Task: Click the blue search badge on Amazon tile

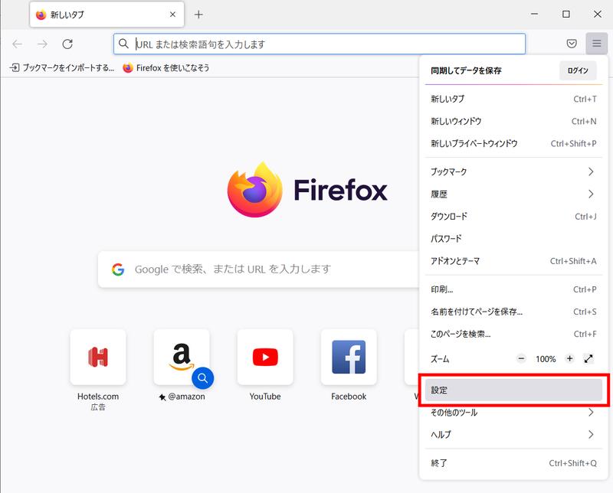Action: point(202,378)
